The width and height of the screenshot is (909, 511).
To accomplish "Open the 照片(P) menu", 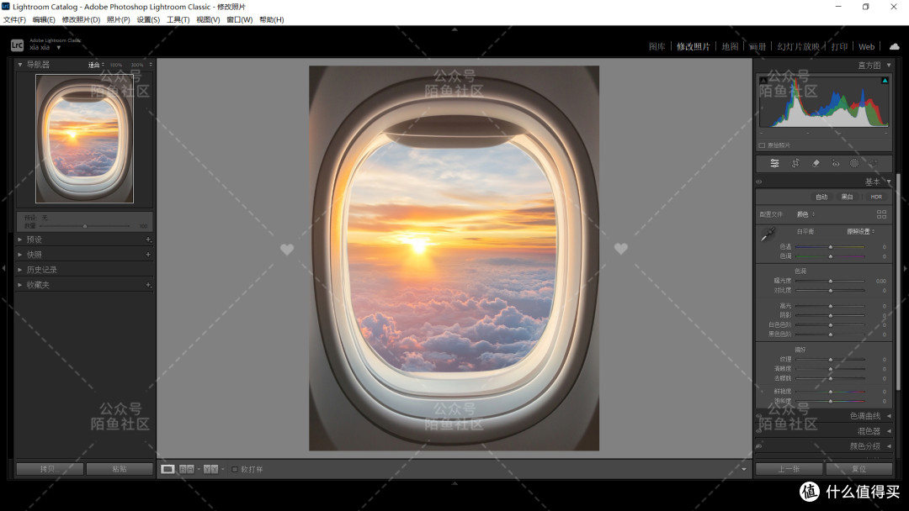I will click(119, 19).
